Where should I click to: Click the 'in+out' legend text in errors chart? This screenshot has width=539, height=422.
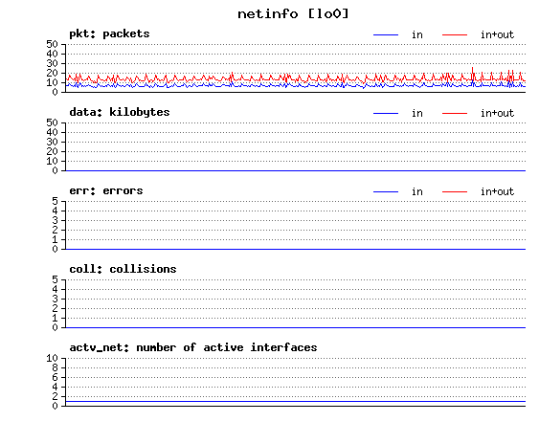pos(497,191)
